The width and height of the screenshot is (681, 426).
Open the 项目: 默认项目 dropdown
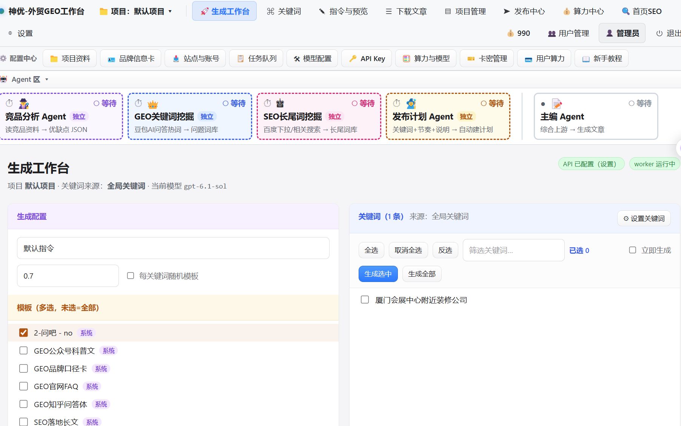pyautogui.click(x=136, y=11)
